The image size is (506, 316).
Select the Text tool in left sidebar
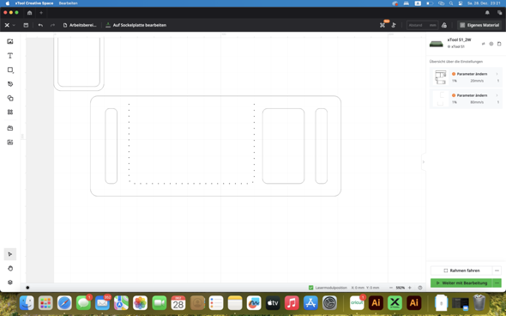[10, 56]
